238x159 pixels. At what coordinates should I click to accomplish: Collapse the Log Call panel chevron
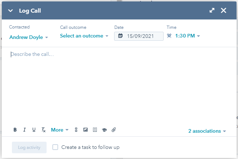click(10, 10)
